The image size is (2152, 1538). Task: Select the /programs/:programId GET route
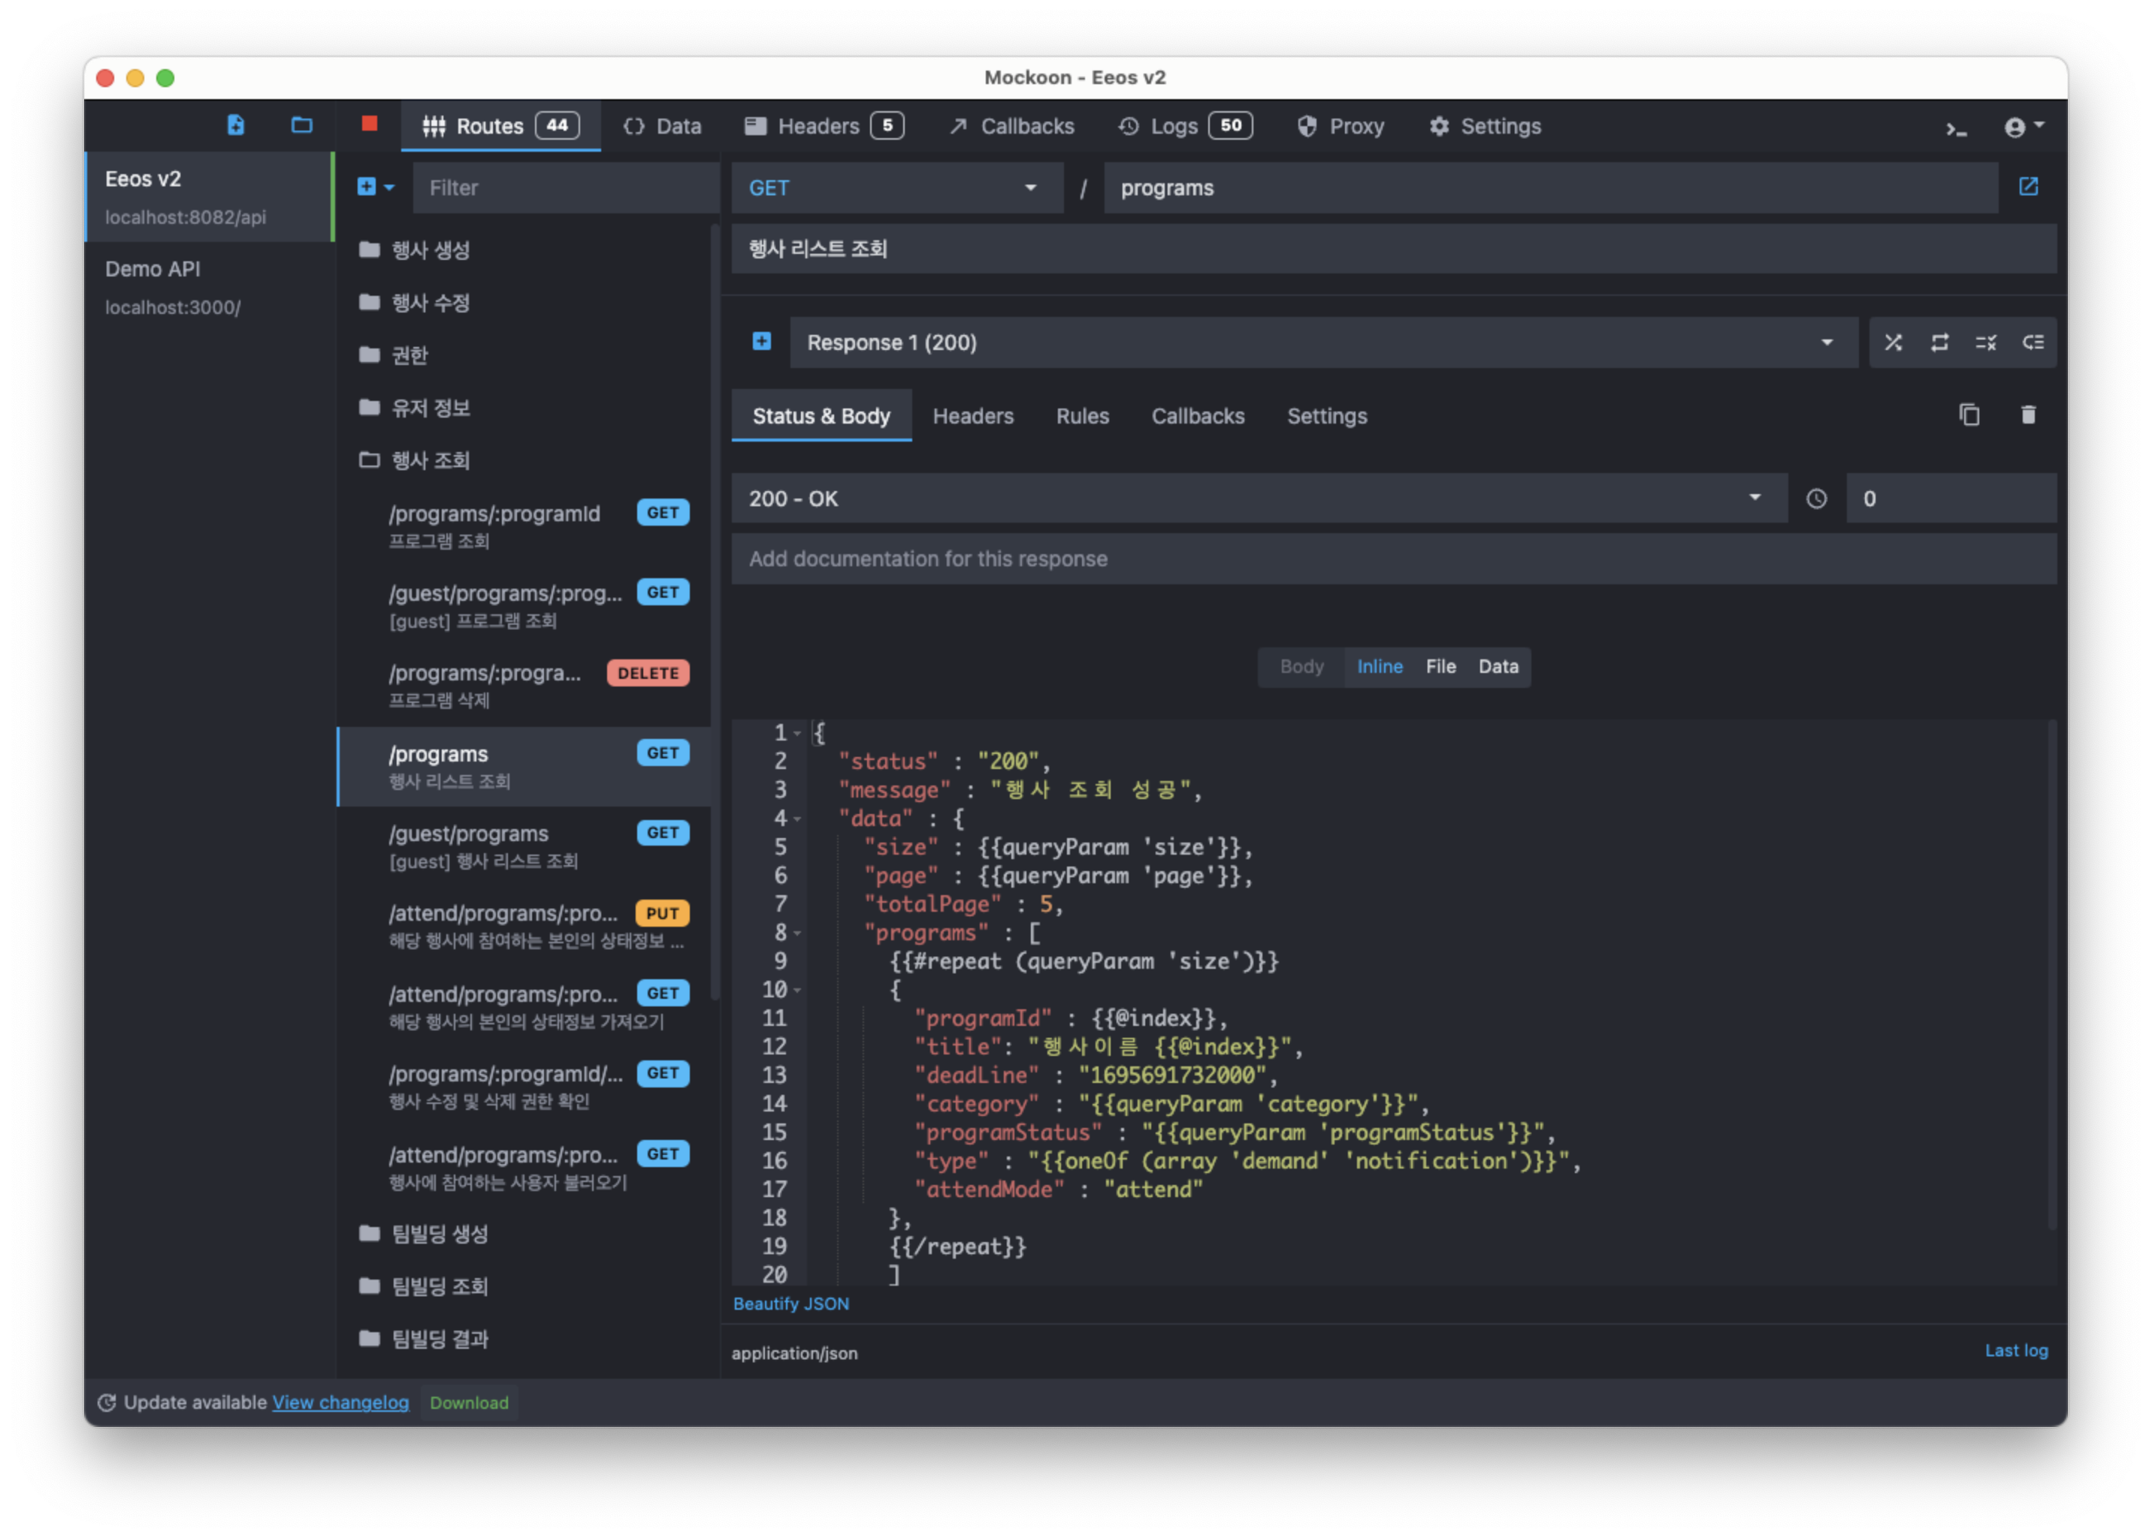(x=523, y=526)
